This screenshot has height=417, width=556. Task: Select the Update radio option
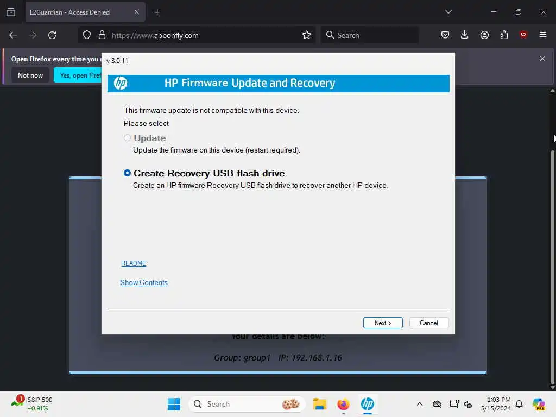[127, 137]
